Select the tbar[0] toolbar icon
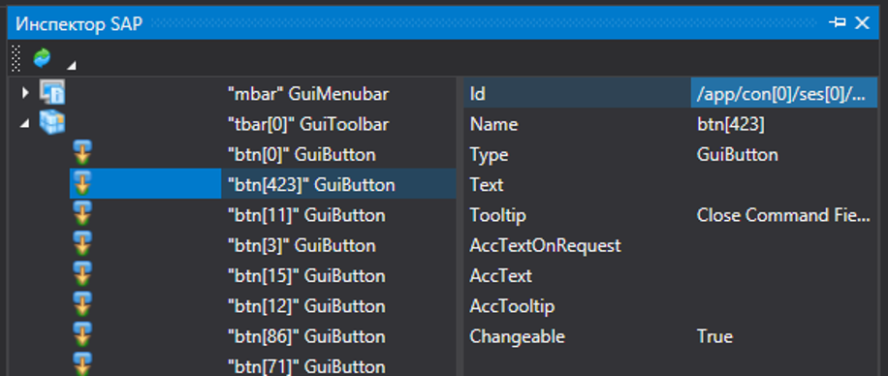Image resolution: width=888 pixels, height=376 pixels. 52,122
